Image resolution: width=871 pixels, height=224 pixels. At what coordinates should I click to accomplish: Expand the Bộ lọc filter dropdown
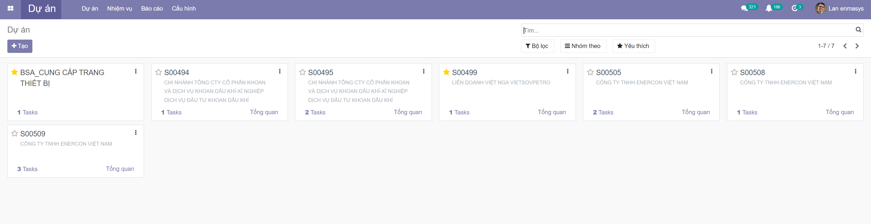[537, 46]
